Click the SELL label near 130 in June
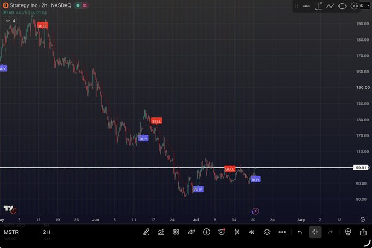This screenshot has width=372, height=248. 156,121
